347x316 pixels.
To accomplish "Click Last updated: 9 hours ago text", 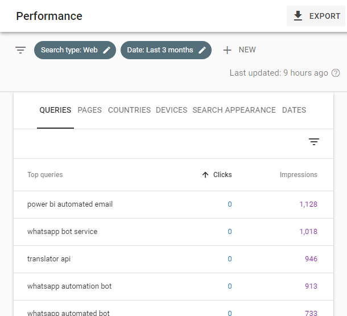I will [279, 73].
